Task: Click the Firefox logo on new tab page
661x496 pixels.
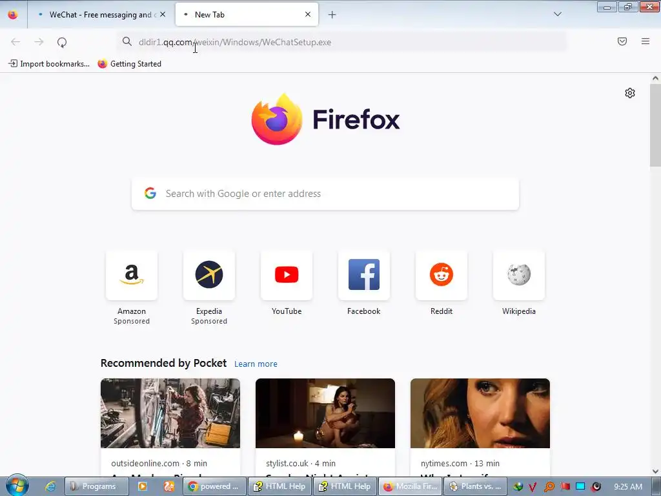Action: click(x=325, y=119)
